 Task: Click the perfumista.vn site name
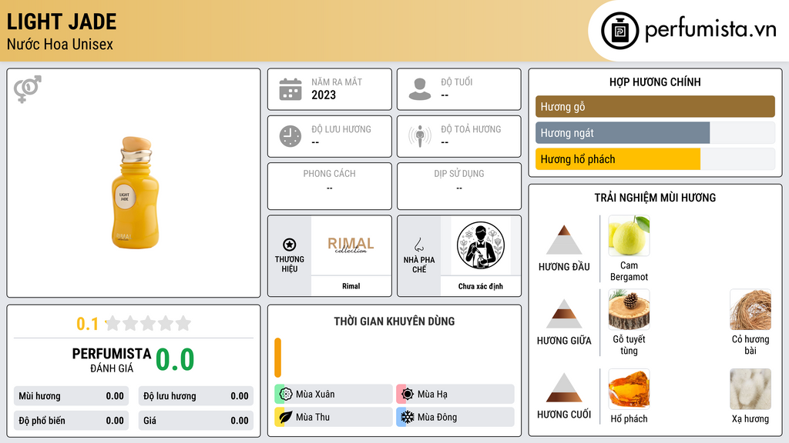(710, 30)
